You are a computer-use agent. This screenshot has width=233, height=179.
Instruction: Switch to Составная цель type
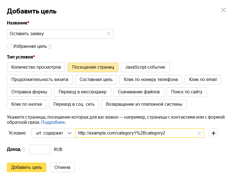click(96, 80)
